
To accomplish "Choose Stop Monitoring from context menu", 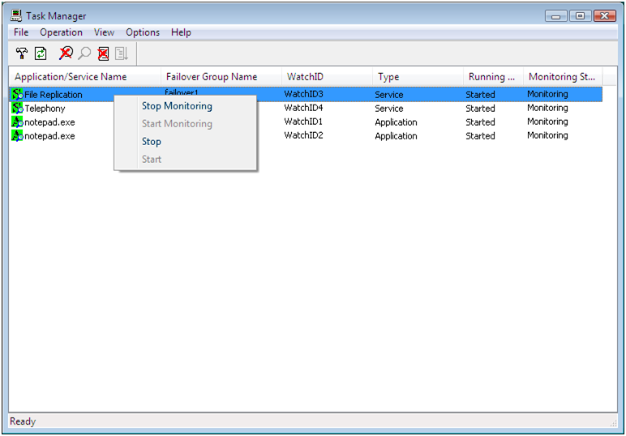I will click(x=177, y=106).
